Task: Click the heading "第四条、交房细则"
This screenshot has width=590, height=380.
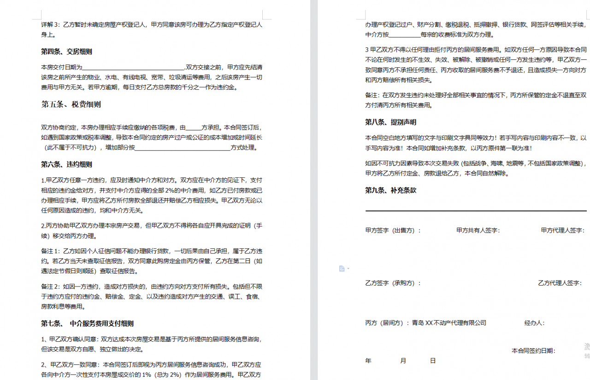Action: coord(66,52)
